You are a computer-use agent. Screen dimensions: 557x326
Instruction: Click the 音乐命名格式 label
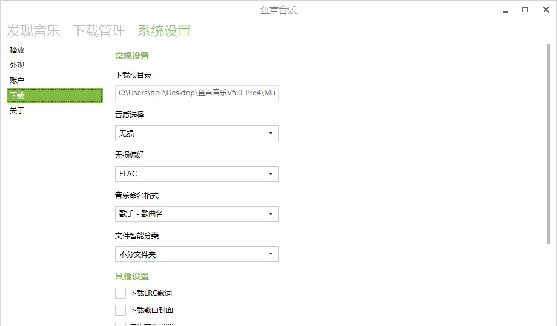coord(137,196)
